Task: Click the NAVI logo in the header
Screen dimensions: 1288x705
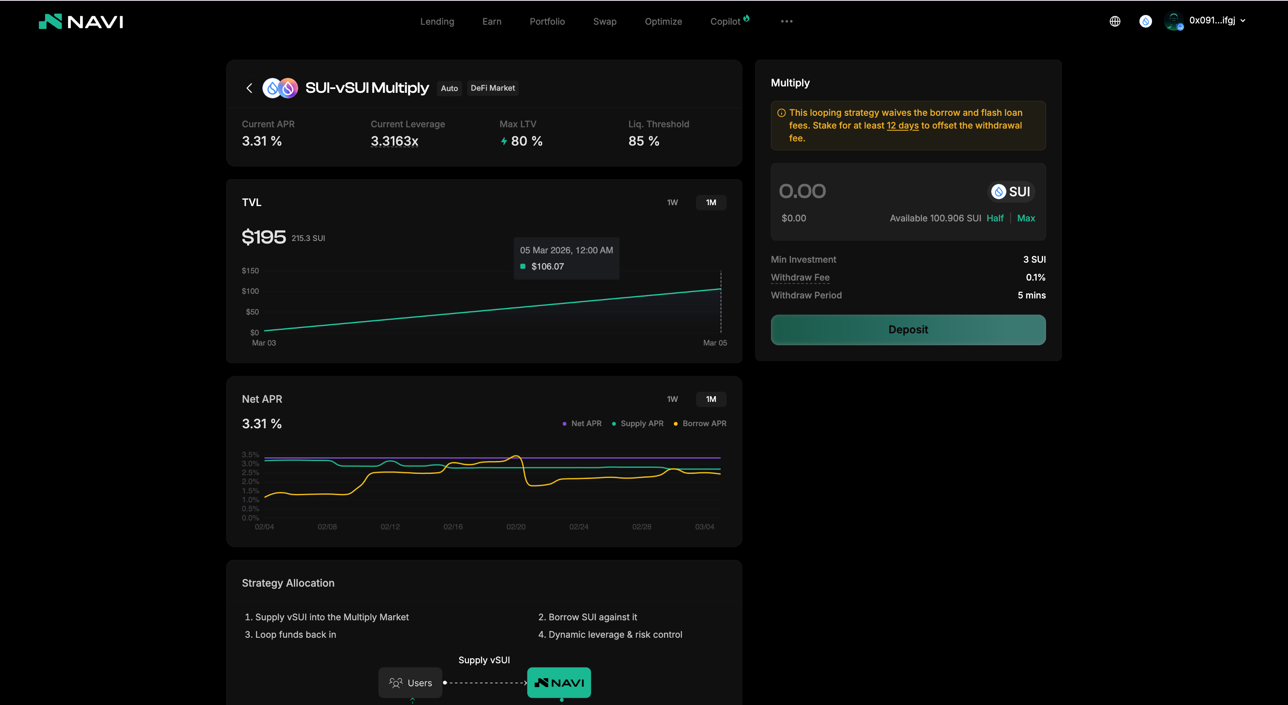Action: [81, 21]
